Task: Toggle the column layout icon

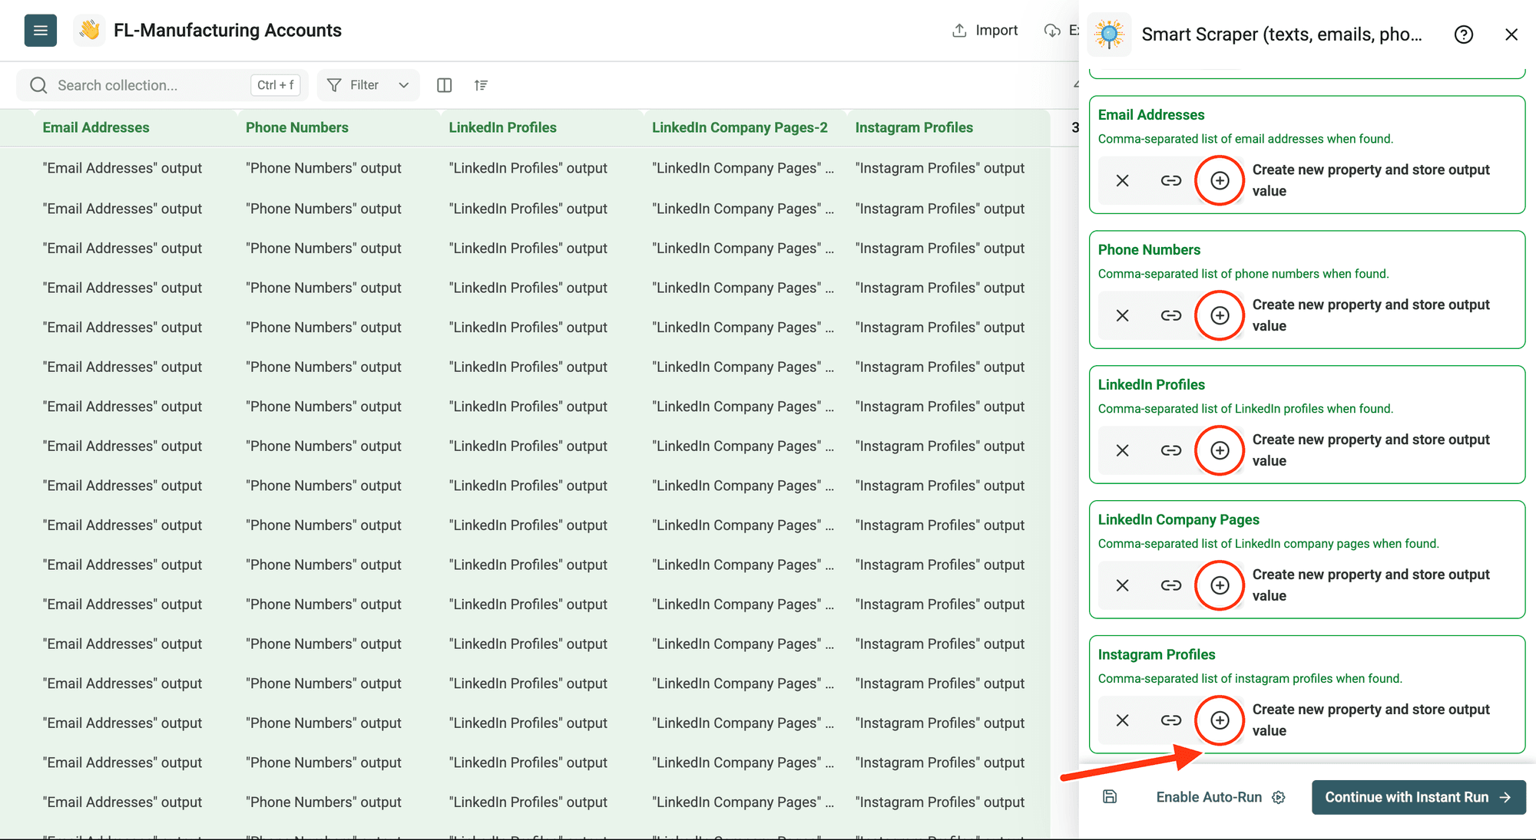Action: click(x=444, y=85)
